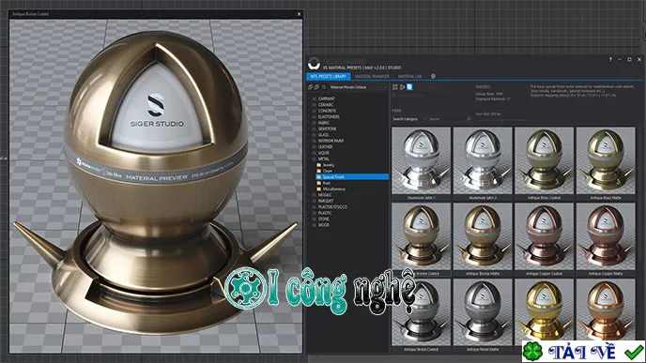The height and width of the screenshot is (363, 646).
Task: Select Antique Copper Coated thumbnail
Action: 544,236
